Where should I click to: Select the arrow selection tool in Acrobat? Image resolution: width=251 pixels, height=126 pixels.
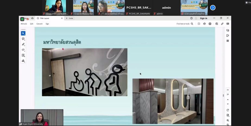click(x=23, y=33)
